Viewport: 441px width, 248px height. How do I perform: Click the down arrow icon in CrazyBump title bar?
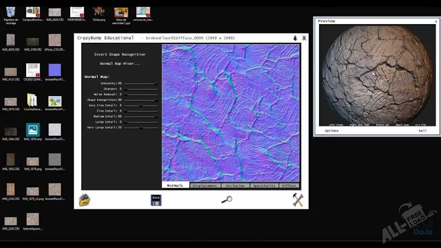(295, 38)
